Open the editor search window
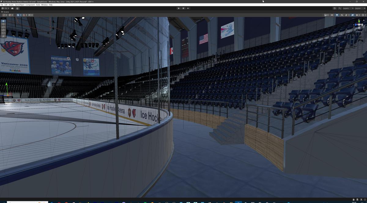This screenshot has height=203, width=367. click(x=339, y=8)
